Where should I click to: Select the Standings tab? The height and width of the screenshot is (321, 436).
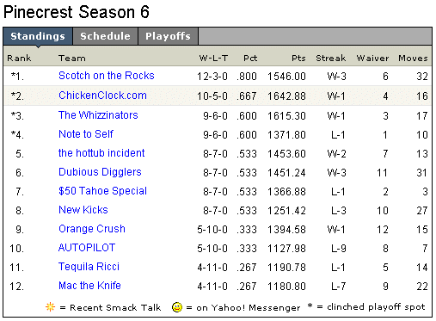[x=38, y=36]
